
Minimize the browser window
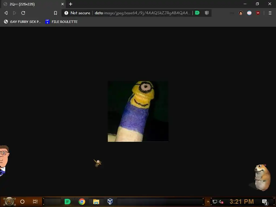tap(245, 4)
